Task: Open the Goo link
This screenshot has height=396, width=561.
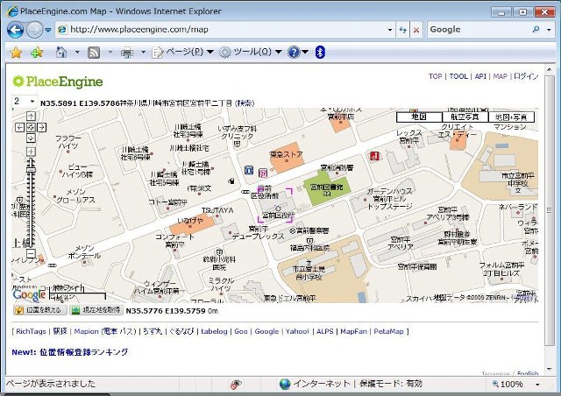Action: point(241,331)
